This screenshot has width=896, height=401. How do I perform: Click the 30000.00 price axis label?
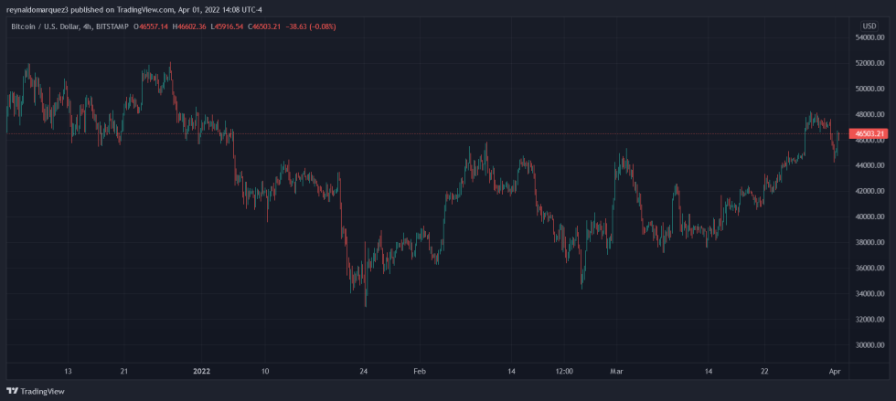point(869,345)
